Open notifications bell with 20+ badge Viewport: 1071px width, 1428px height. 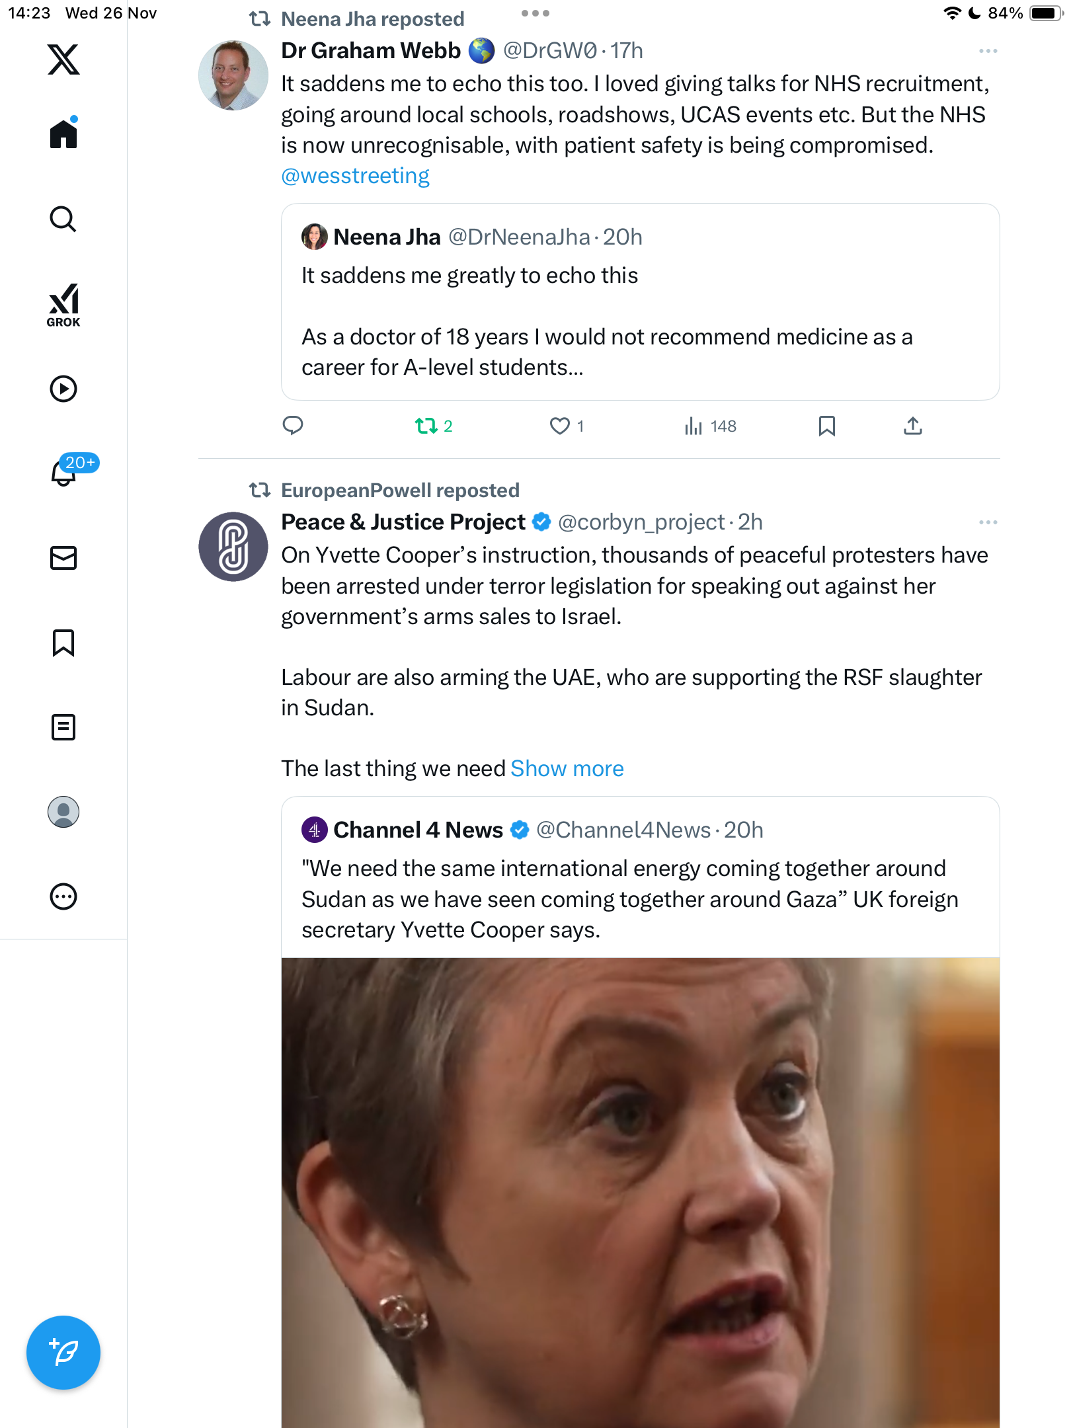pyautogui.click(x=64, y=473)
